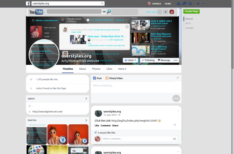This screenshot has height=154, width=234.
Task: Click the 'Write a comment...' field
Action: [x=140, y=139]
